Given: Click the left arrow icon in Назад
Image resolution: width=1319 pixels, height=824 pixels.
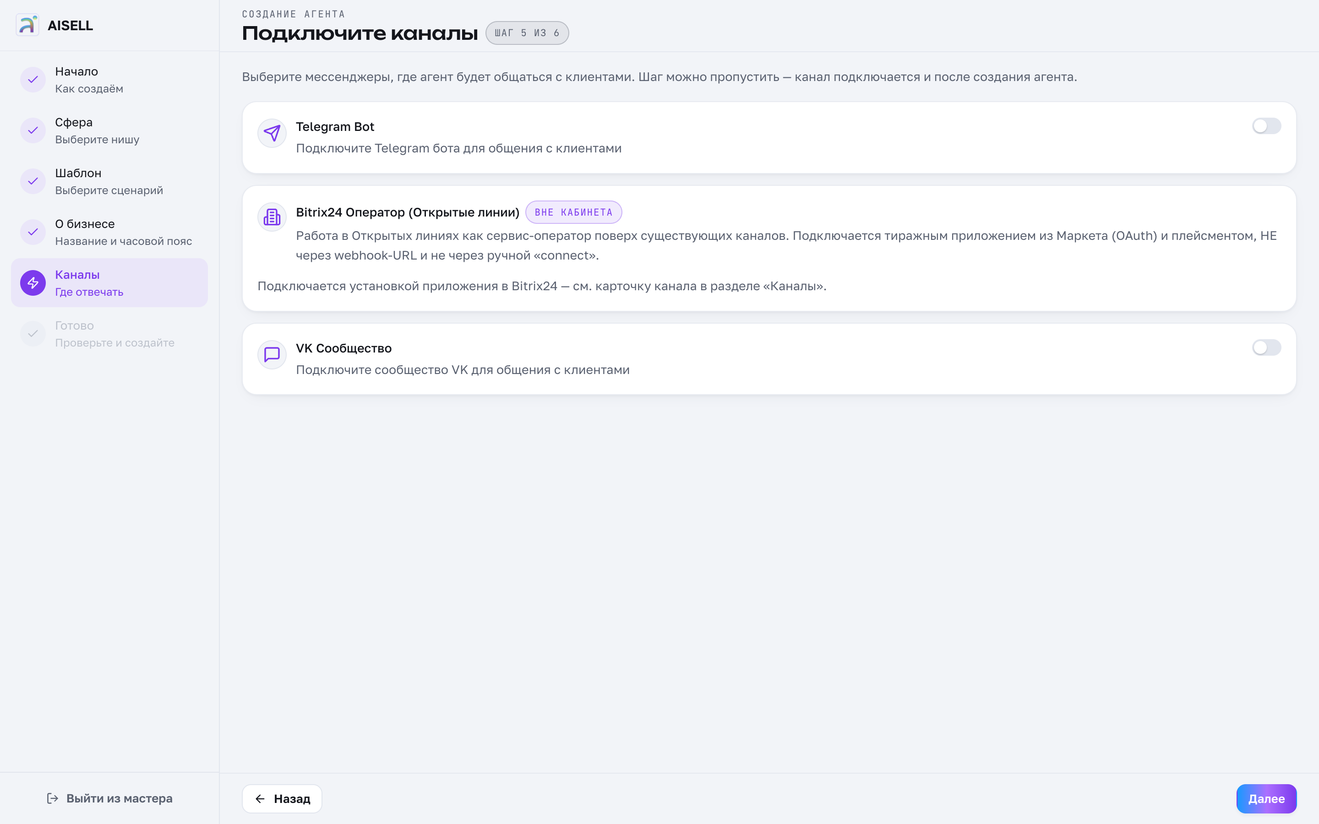Looking at the screenshot, I should 260,799.
